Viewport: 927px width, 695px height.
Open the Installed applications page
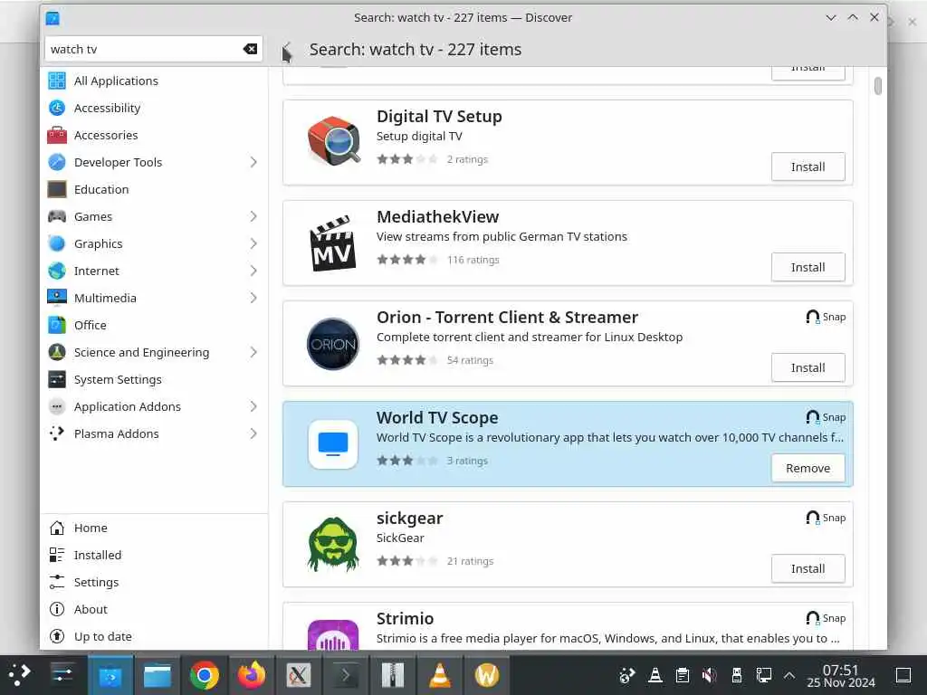tap(152, 555)
